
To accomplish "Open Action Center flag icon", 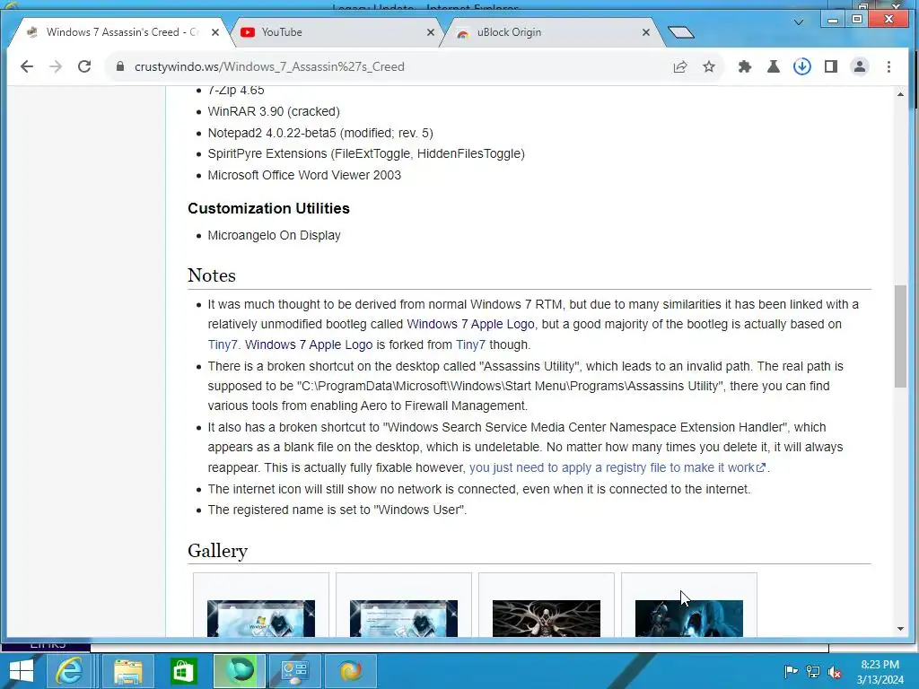I will point(791,671).
